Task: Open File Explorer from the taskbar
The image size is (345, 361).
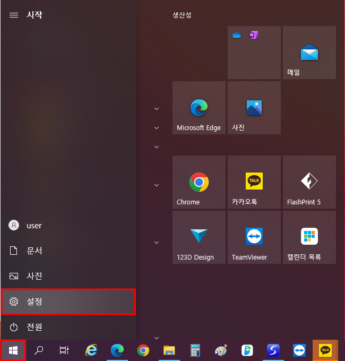Action: 169,350
